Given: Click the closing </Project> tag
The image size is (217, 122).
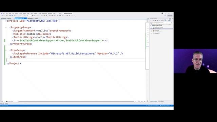Looking at the screenshot, I should tap(14, 63).
